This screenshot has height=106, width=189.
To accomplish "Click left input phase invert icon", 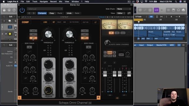I will click(105, 63).
